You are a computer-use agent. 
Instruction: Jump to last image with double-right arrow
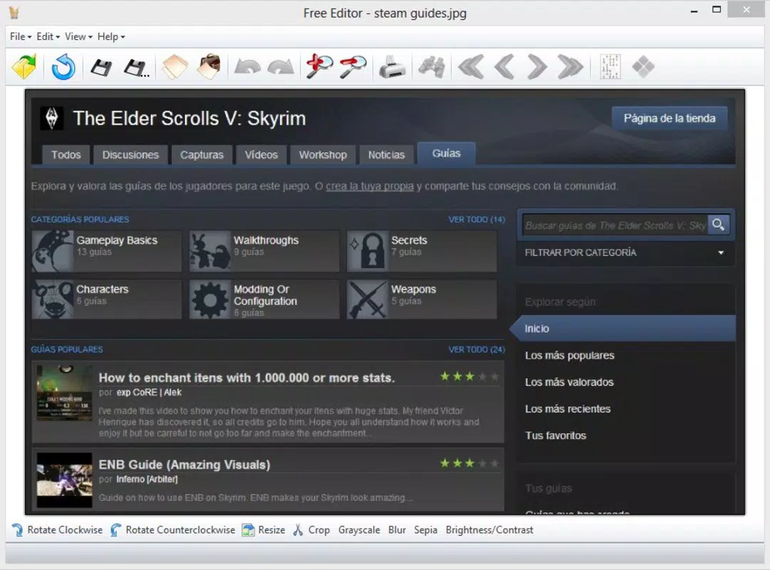click(570, 67)
